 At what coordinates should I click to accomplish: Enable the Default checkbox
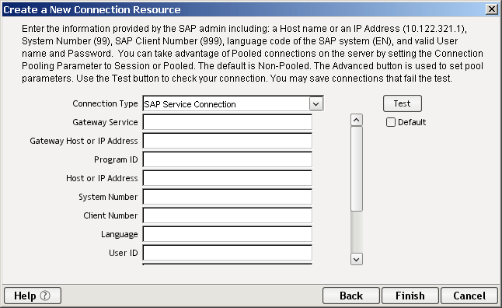pos(391,122)
